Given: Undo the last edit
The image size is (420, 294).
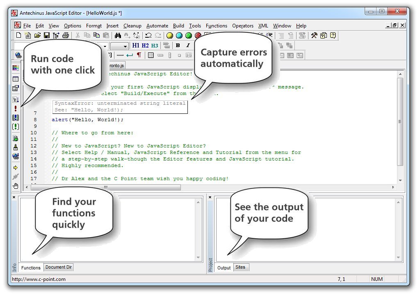Looking at the screenshot, I should click(x=148, y=35).
